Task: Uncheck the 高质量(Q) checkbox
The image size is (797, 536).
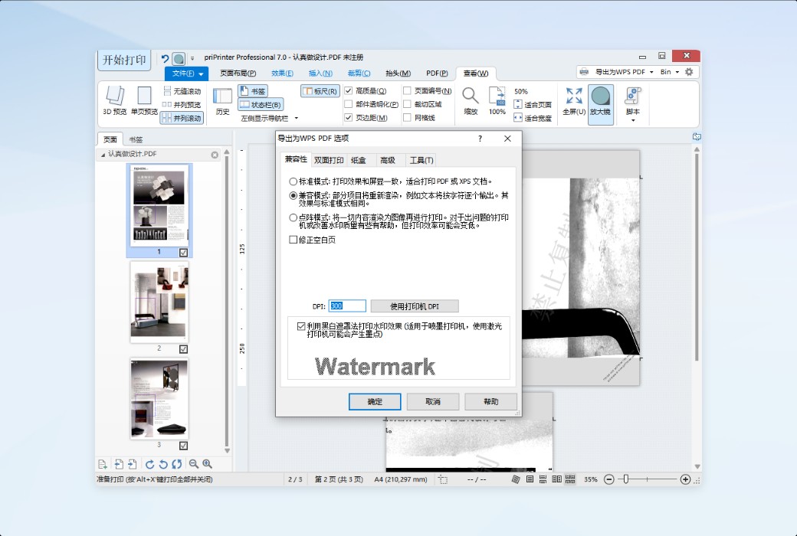Action: [x=349, y=91]
